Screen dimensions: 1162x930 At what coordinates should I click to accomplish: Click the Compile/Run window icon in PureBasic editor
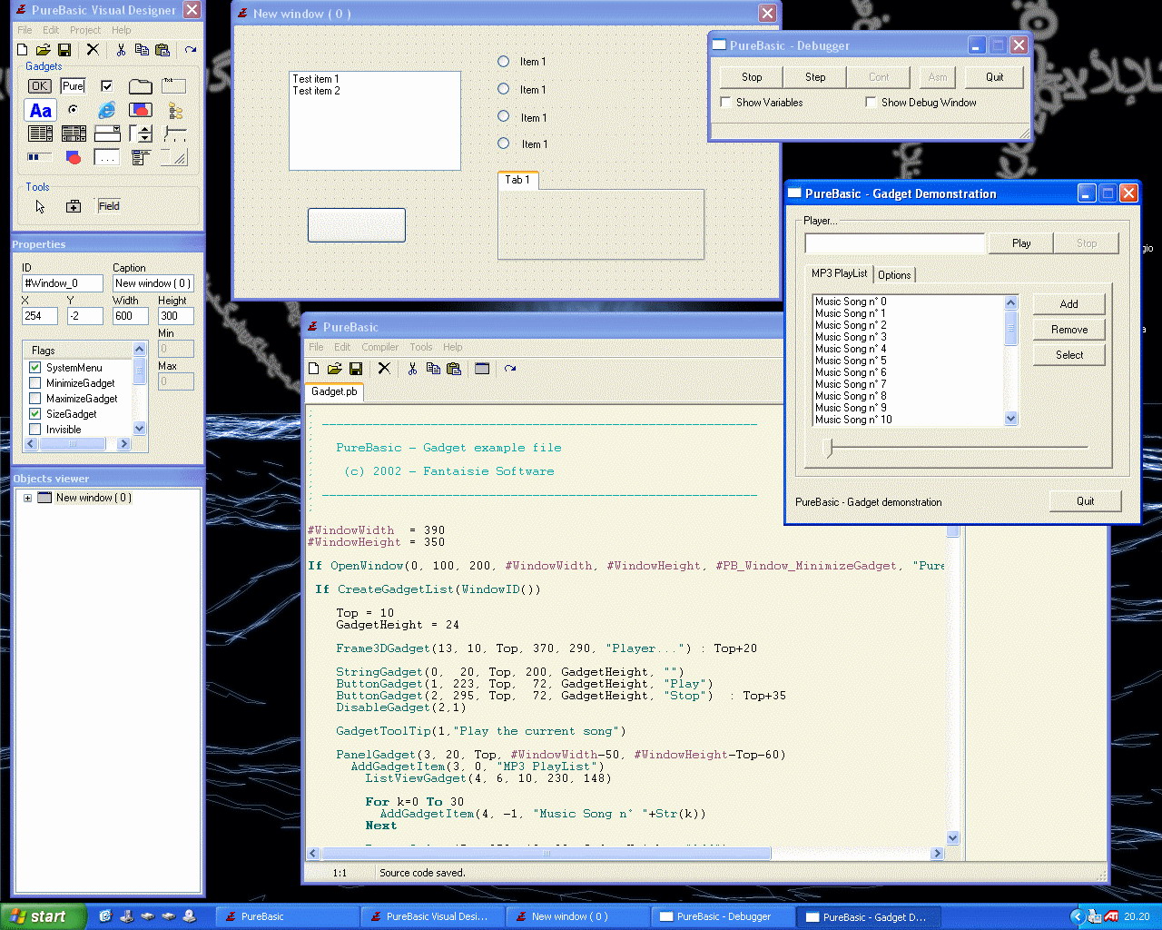(482, 369)
